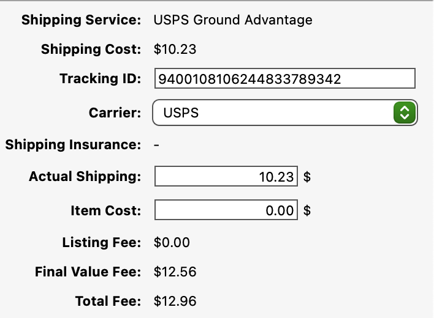Click the Final Value Fee amount $12.56
The width and height of the screenshot is (434, 318).
pos(175,272)
